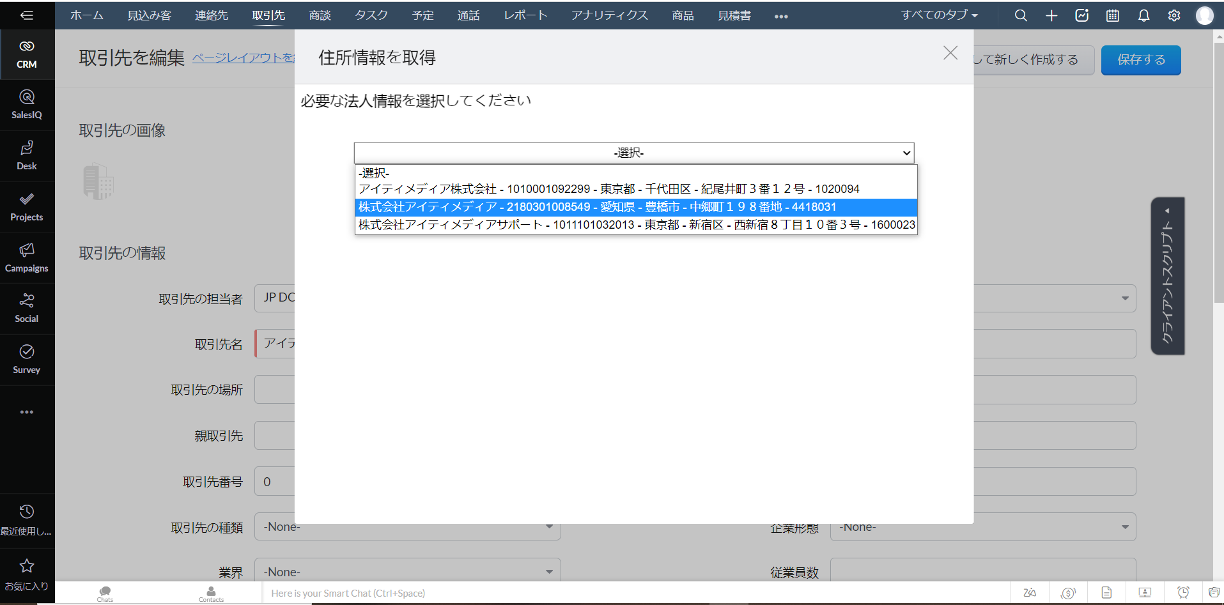Click the 取引先の担当者 field
The width and height of the screenshot is (1224, 605).
coord(275,298)
